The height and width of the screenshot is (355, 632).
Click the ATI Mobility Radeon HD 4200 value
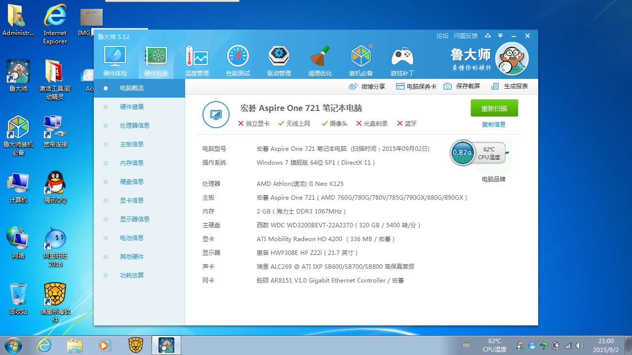(326, 239)
